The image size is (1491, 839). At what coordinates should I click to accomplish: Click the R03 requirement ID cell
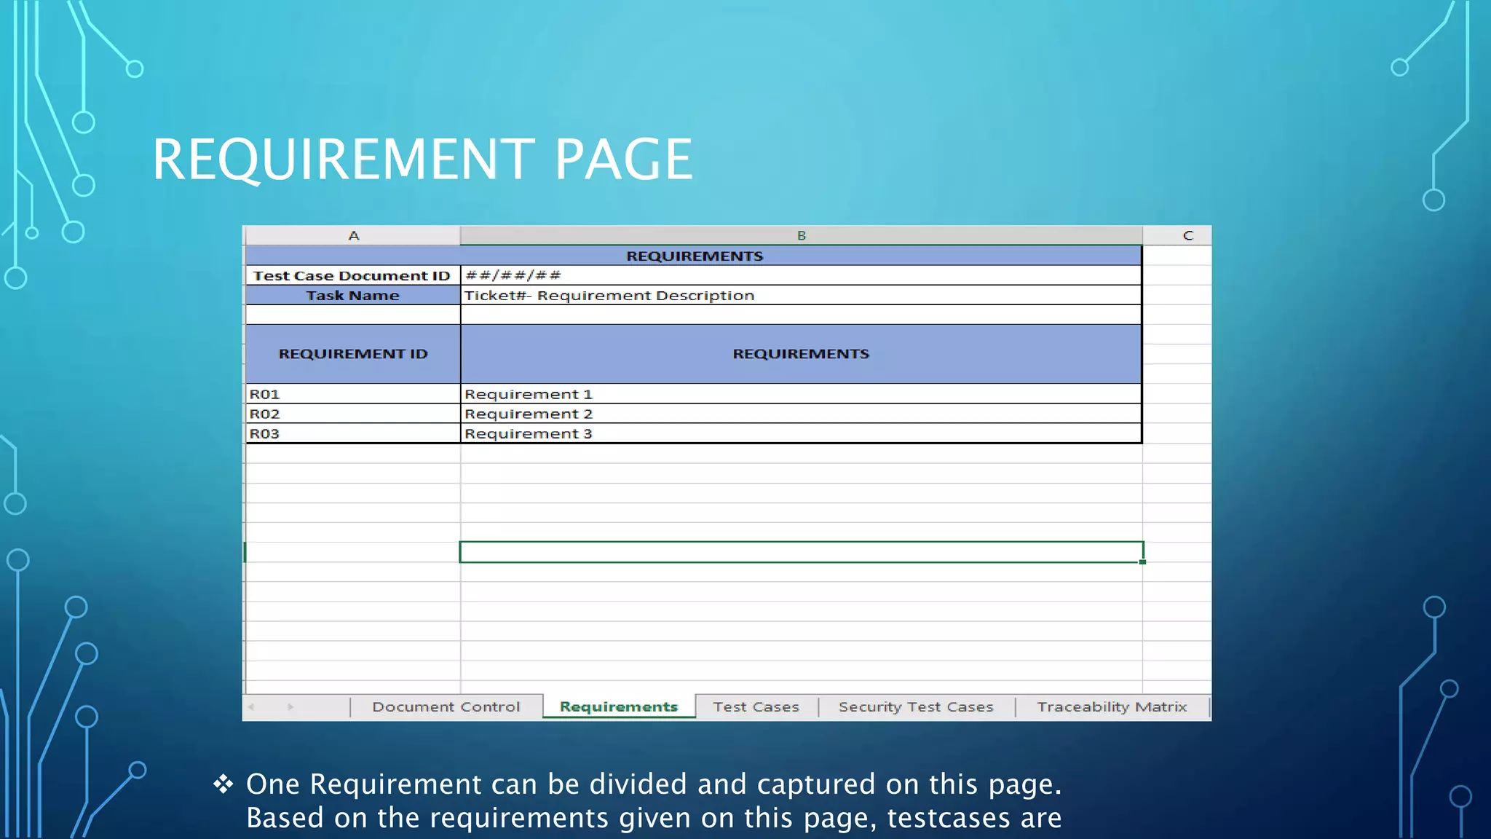[353, 433]
